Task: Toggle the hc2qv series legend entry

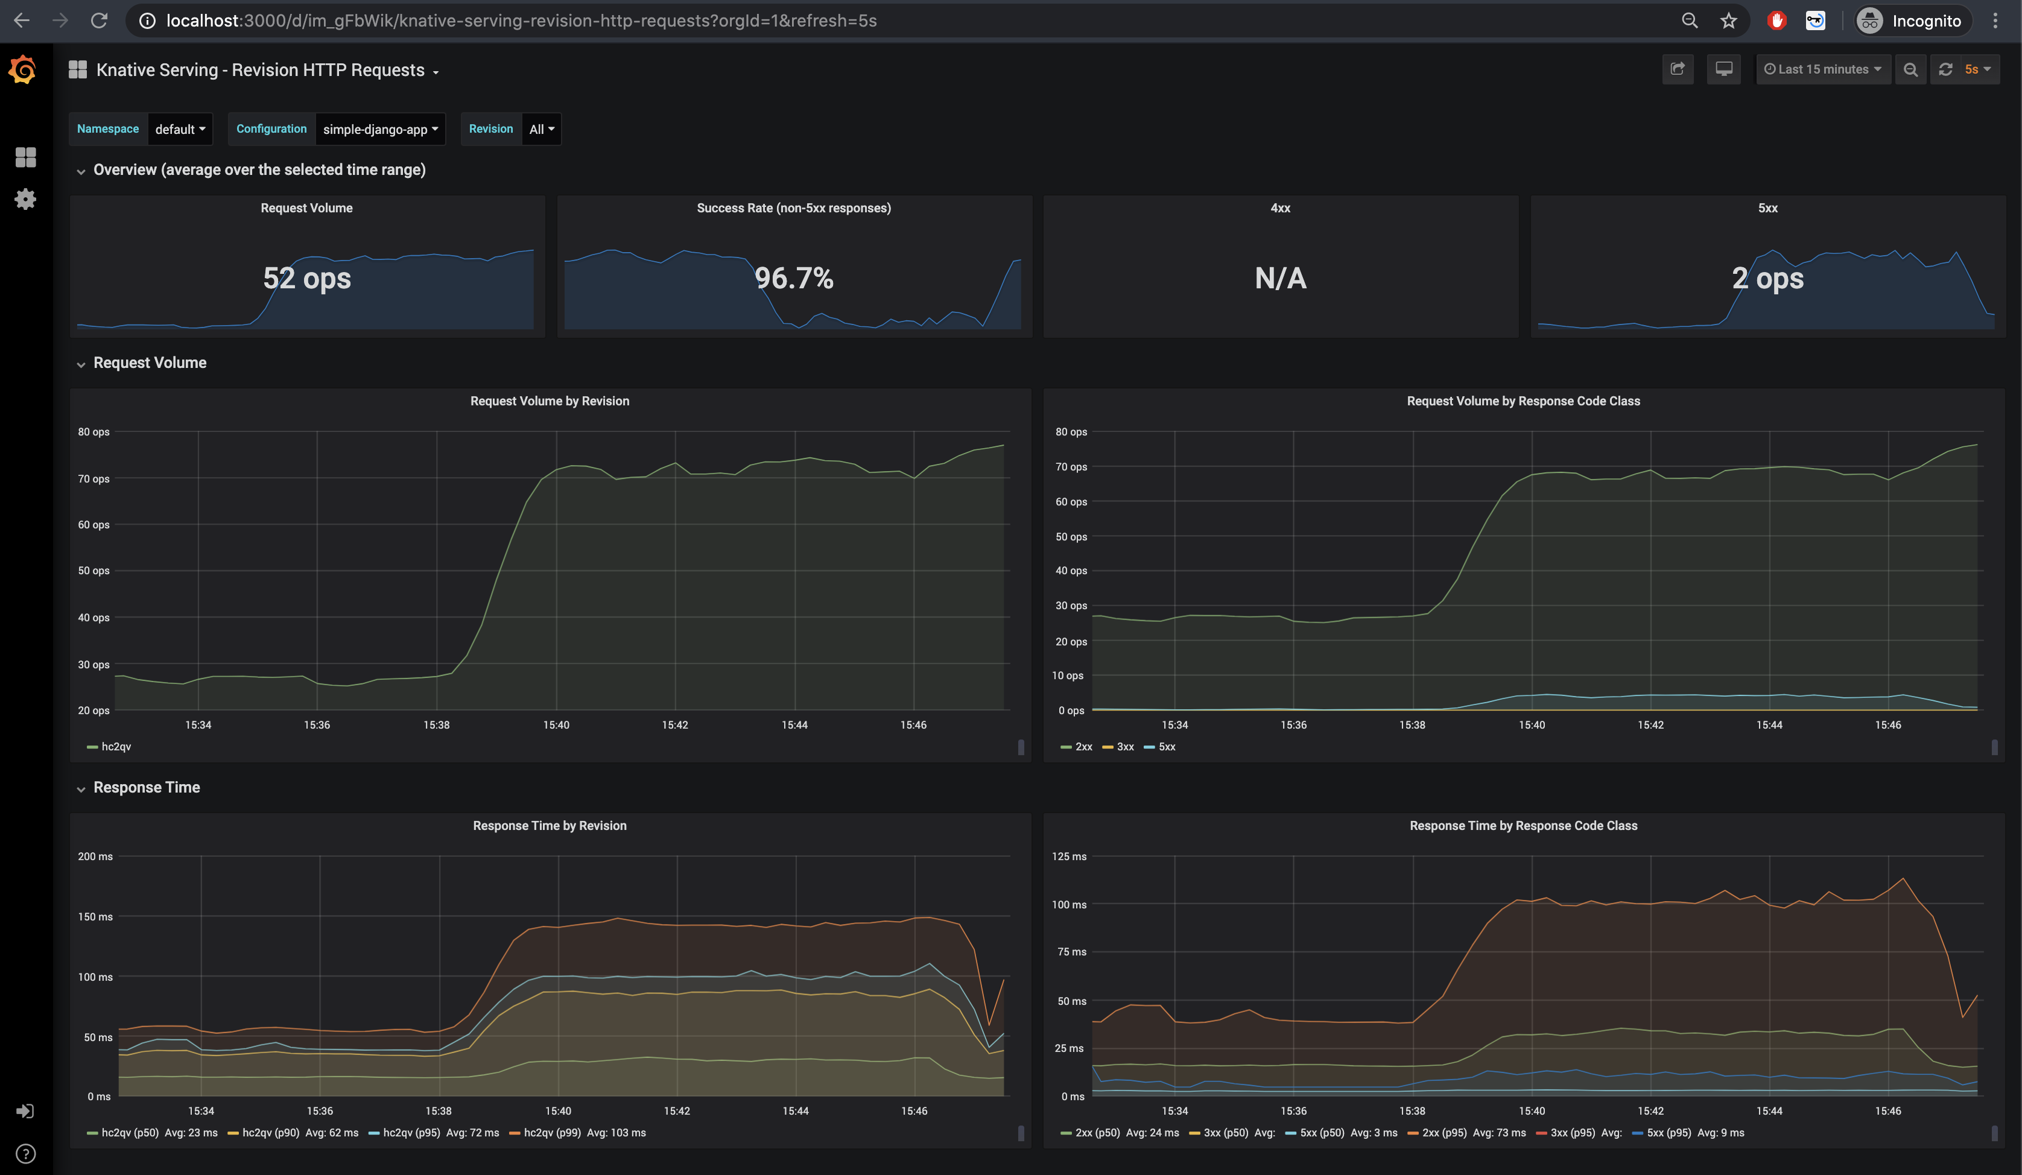Action: point(116,747)
